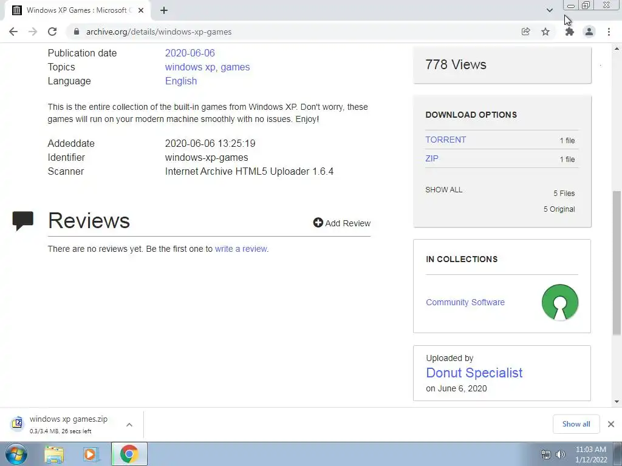Image resolution: width=622 pixels, height=466 pixels.
Task: Click the Community Software green logo
Action: pos(559,302)
